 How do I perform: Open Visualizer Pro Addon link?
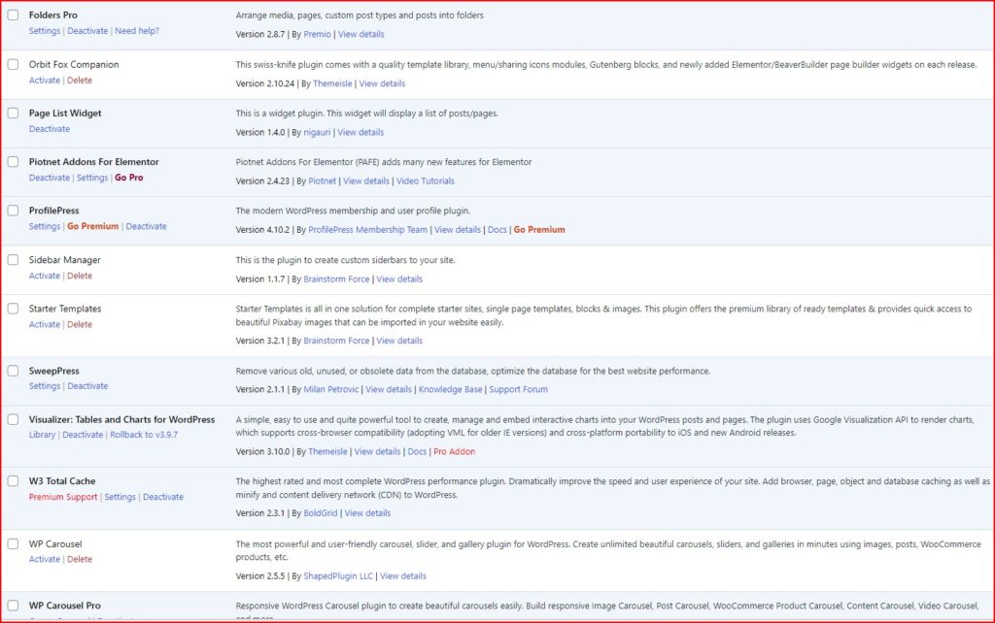tap(455, 451)
